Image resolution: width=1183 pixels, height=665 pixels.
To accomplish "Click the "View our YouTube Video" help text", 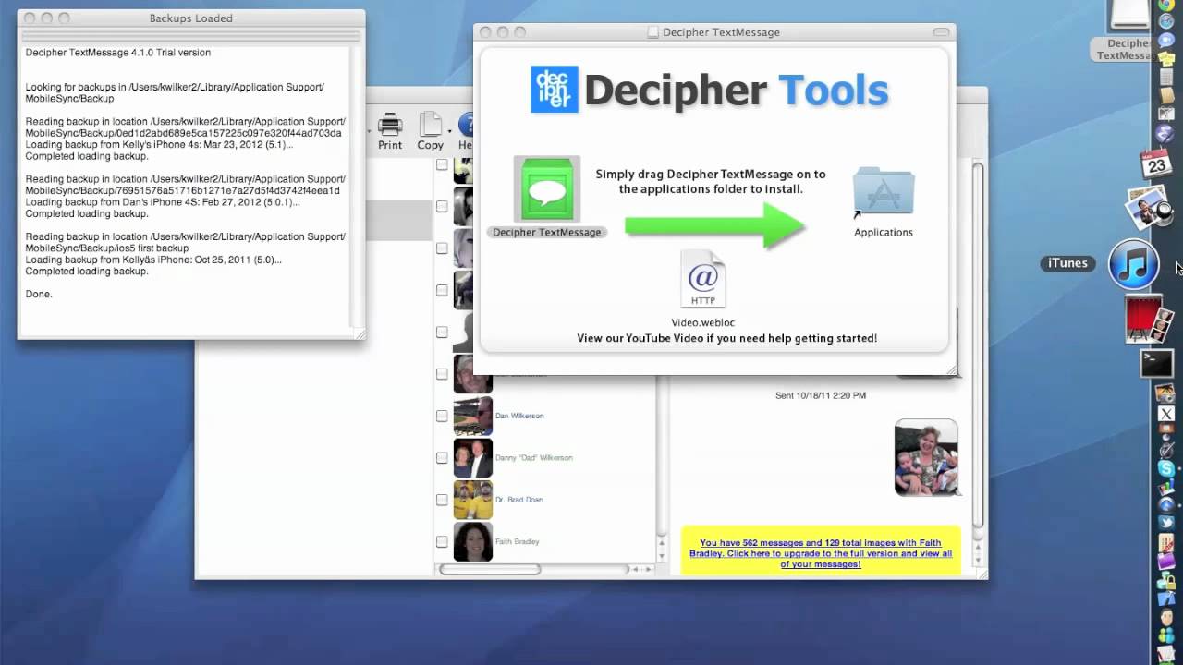I will coord(727,338).
